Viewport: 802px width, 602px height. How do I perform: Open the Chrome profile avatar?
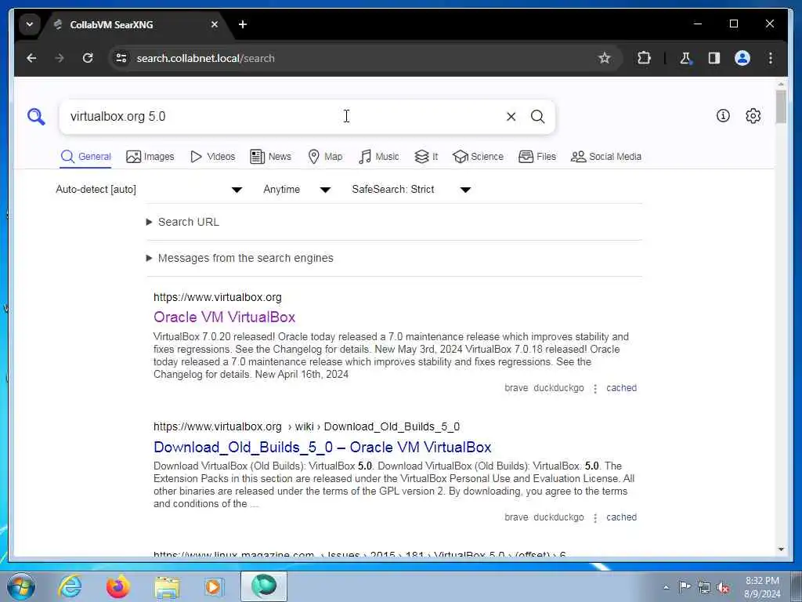(742, 58)
